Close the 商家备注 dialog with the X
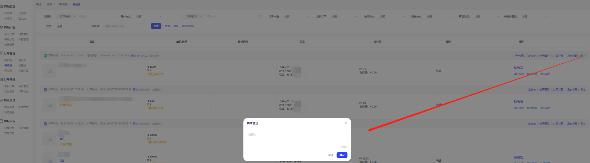 tap(346, 123)
